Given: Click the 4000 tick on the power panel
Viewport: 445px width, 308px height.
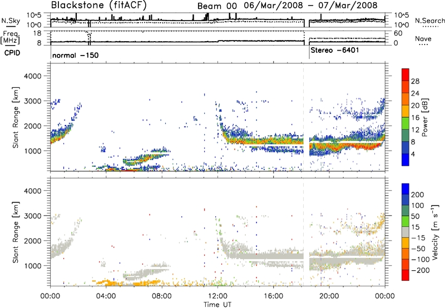Looking at the screenshot, I should tap(33, 76).
